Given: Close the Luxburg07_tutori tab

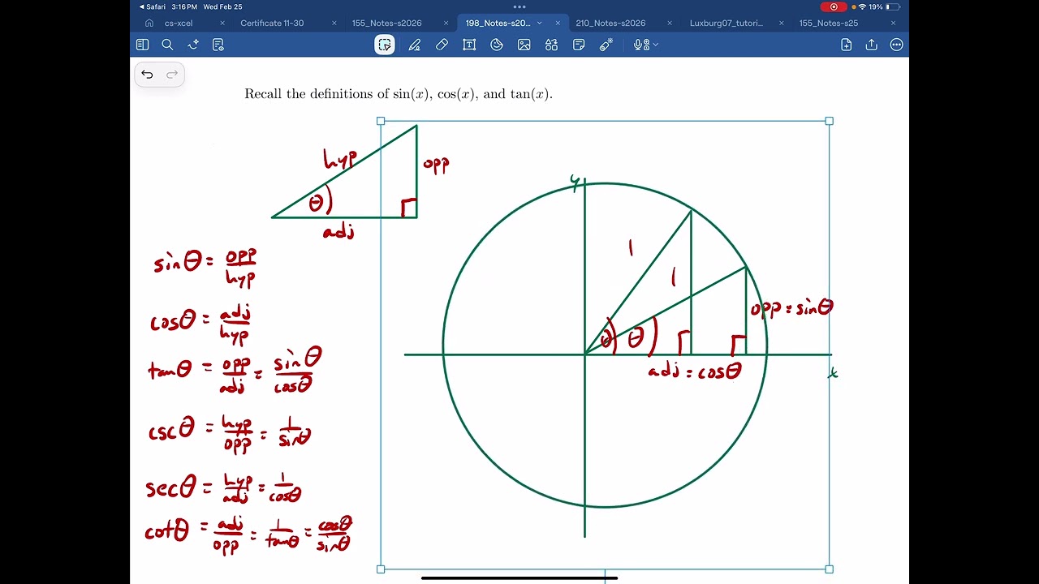Looking at the screenshot, I should pos(782,23).
